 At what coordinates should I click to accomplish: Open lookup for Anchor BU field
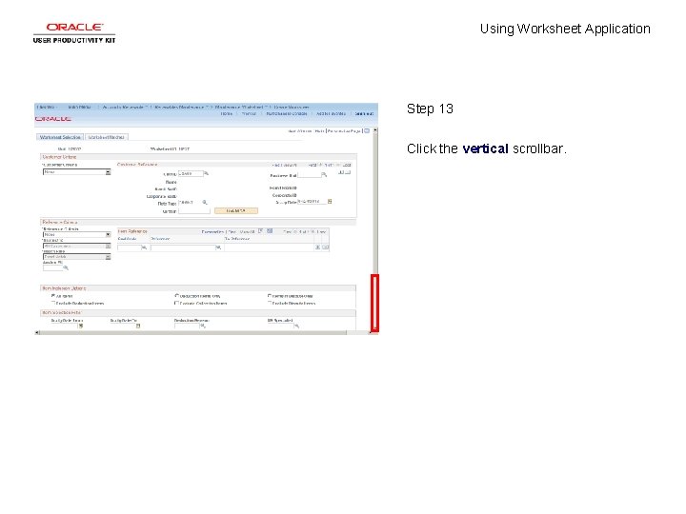[66, 267]
